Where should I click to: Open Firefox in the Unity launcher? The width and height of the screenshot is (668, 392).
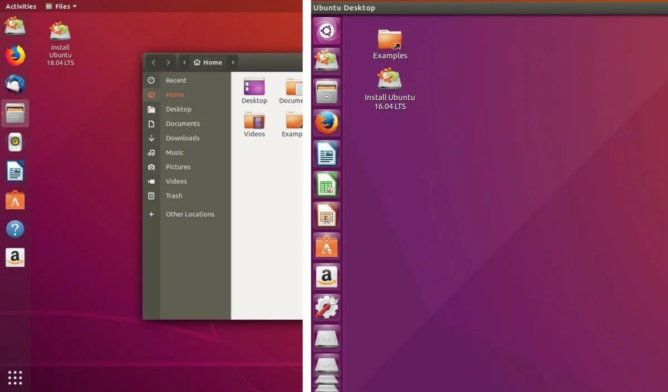coord(327,123)
